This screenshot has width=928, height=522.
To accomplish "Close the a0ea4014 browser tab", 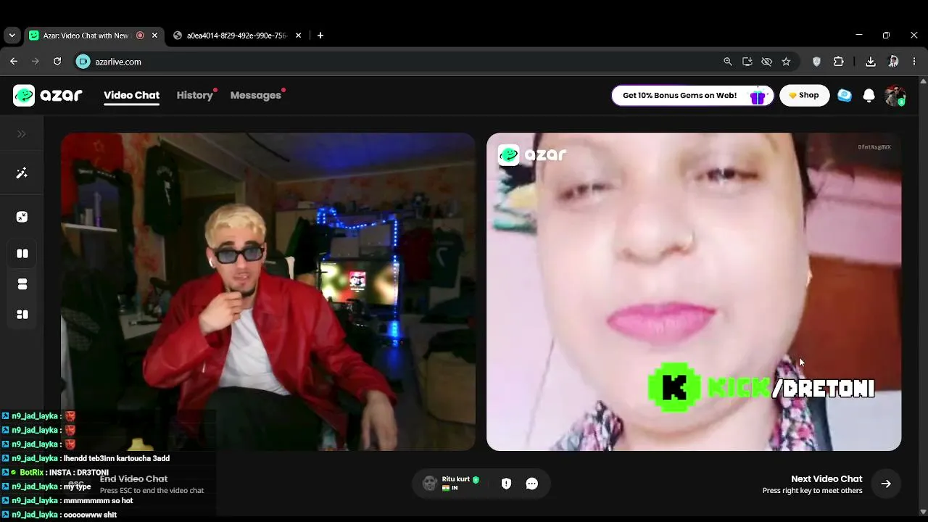I will [298, 36].
